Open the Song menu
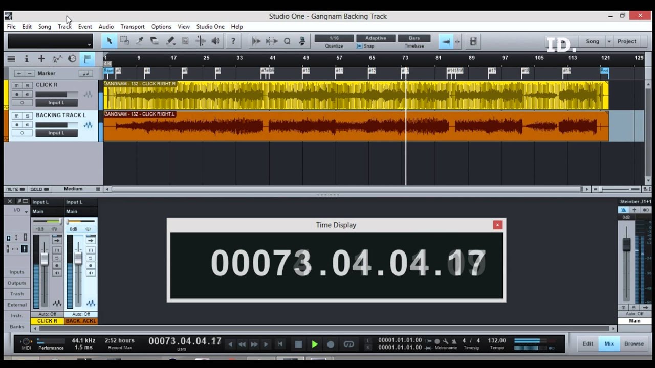The height and width of the screenshot is (368, 655). 45,27
